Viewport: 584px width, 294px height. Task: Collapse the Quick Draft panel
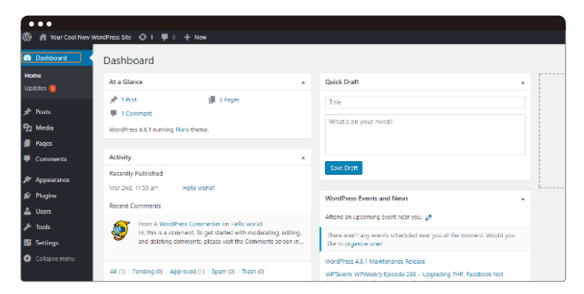click(523, 82)
